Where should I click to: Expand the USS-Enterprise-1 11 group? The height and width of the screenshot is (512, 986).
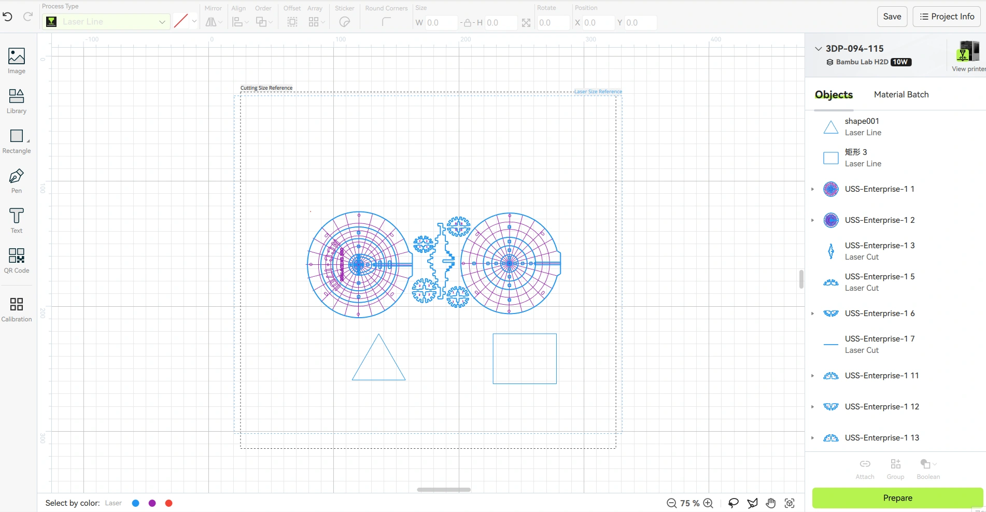pos(812,376)
